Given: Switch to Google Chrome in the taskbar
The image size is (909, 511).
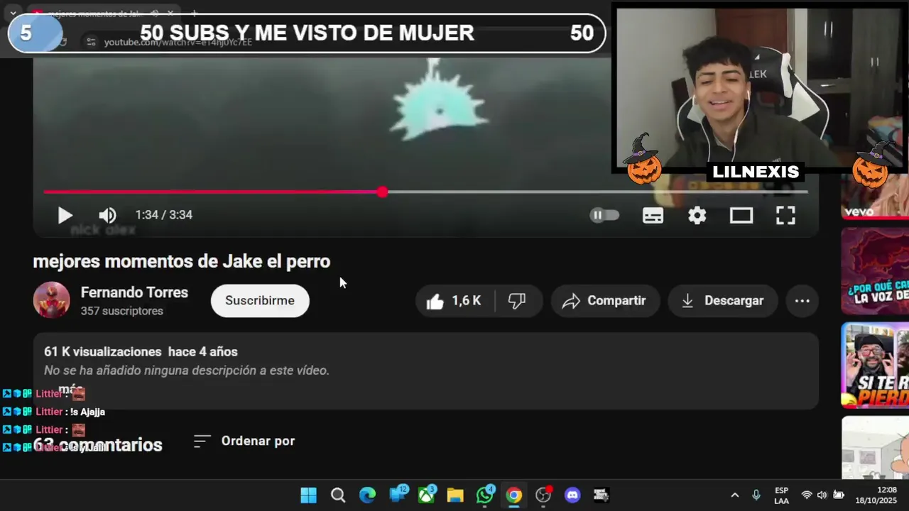Looking at the screenshot, I should (514, 495).
